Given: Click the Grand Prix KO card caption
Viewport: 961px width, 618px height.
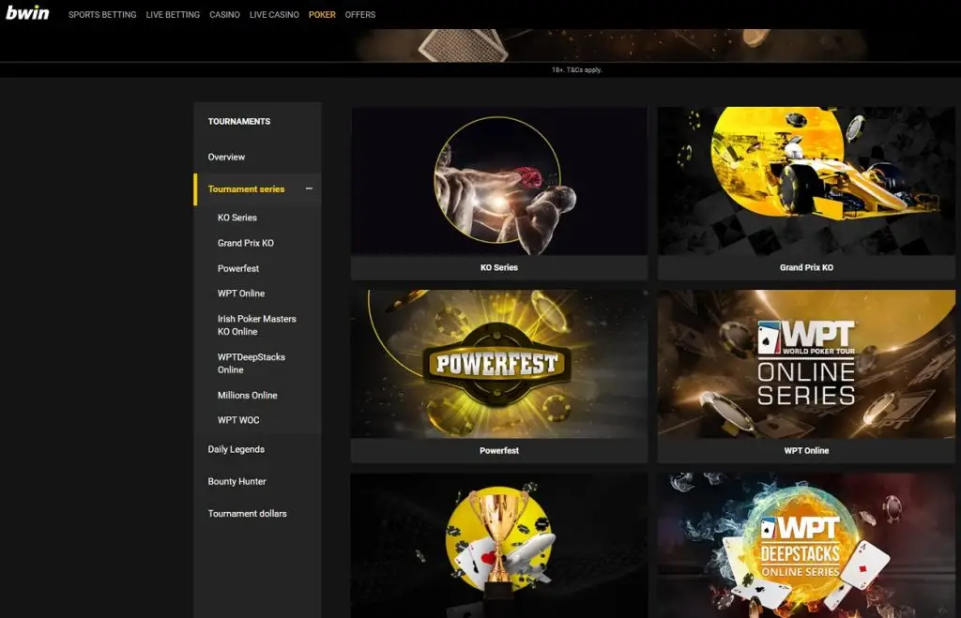Looking at the screenshot, I should click(806, 267).
